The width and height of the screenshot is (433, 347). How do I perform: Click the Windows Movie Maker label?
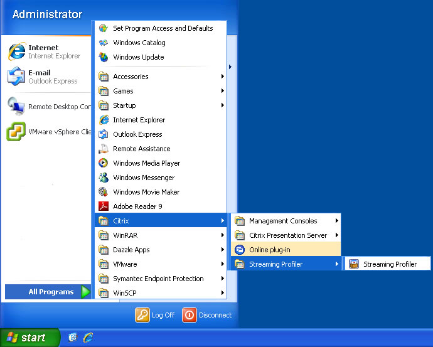pyautogui.click(x=146, y=192)
